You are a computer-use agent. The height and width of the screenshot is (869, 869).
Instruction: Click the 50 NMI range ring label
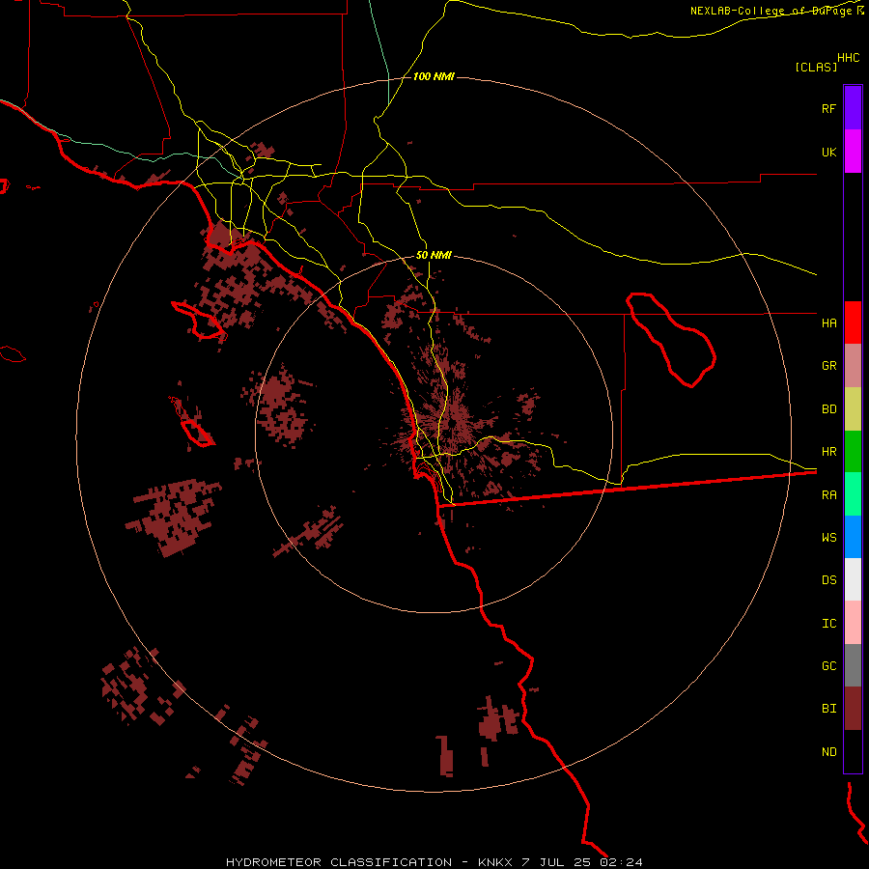(x=434, y=256)
